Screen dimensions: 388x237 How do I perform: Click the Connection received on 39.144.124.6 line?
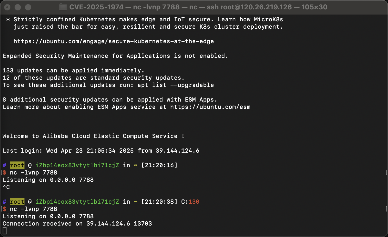point(77,223)
